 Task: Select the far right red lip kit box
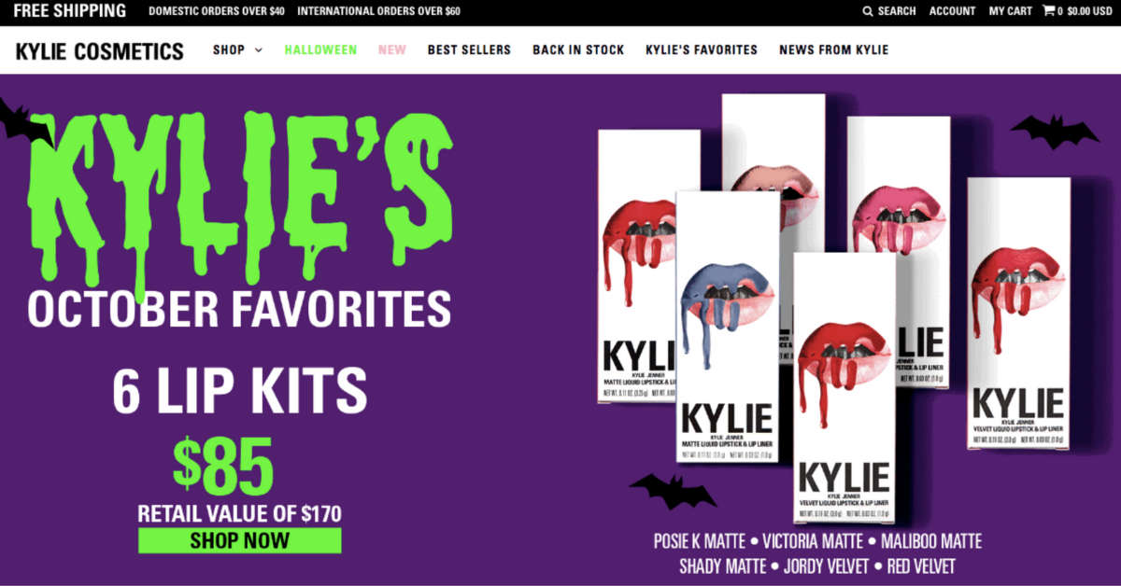(x=1018, y=314)
